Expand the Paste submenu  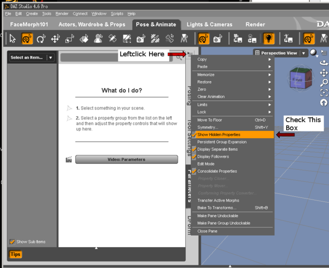(x=232, y=67)
